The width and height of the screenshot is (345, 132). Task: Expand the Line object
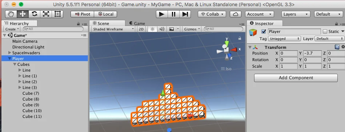20,70
